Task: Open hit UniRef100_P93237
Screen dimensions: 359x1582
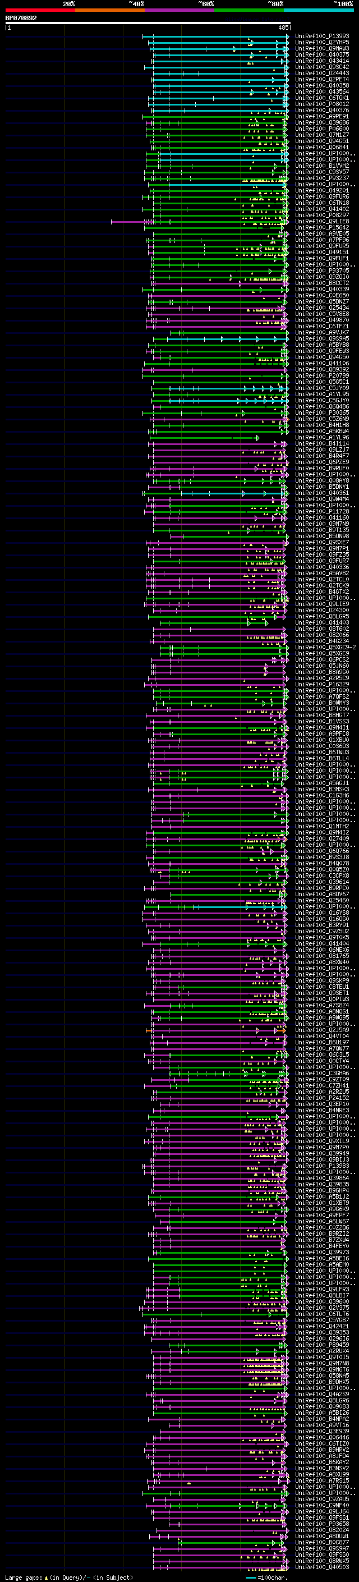Action: click(x=322, y=178)
